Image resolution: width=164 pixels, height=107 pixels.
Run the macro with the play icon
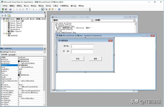[34, 9]
